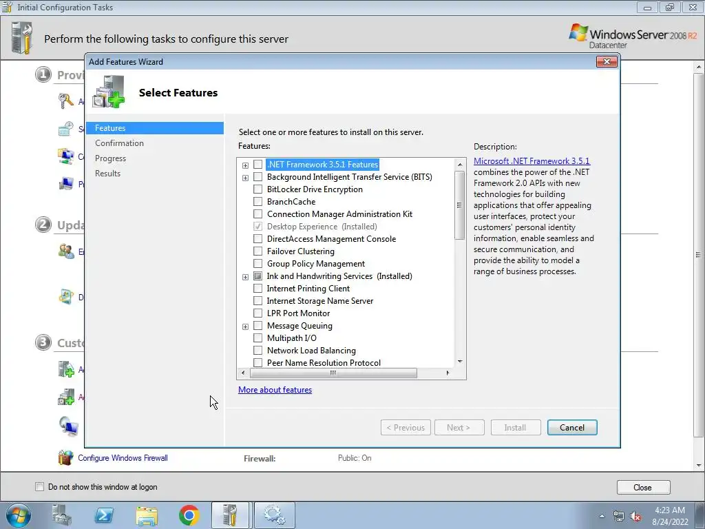Click the server icon in the page header
Screen dimensions: 705x529
tap(22, 39)
